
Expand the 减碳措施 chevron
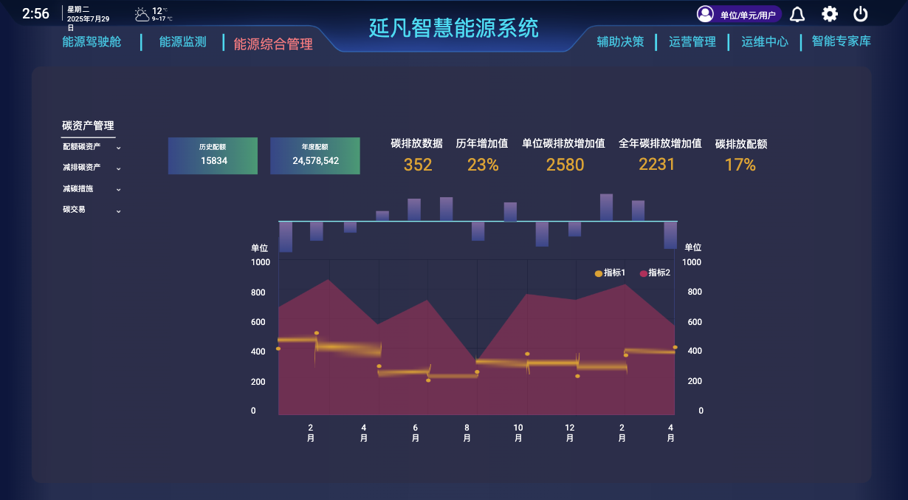tap(118, 190)
